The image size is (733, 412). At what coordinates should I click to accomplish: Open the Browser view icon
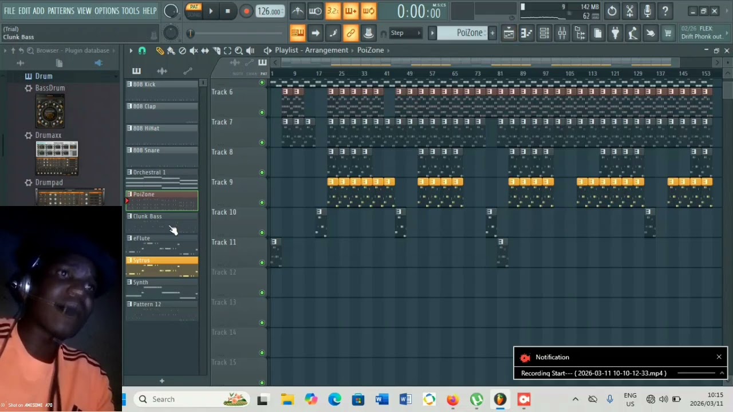pyautogui.click(x=580, y=34)
